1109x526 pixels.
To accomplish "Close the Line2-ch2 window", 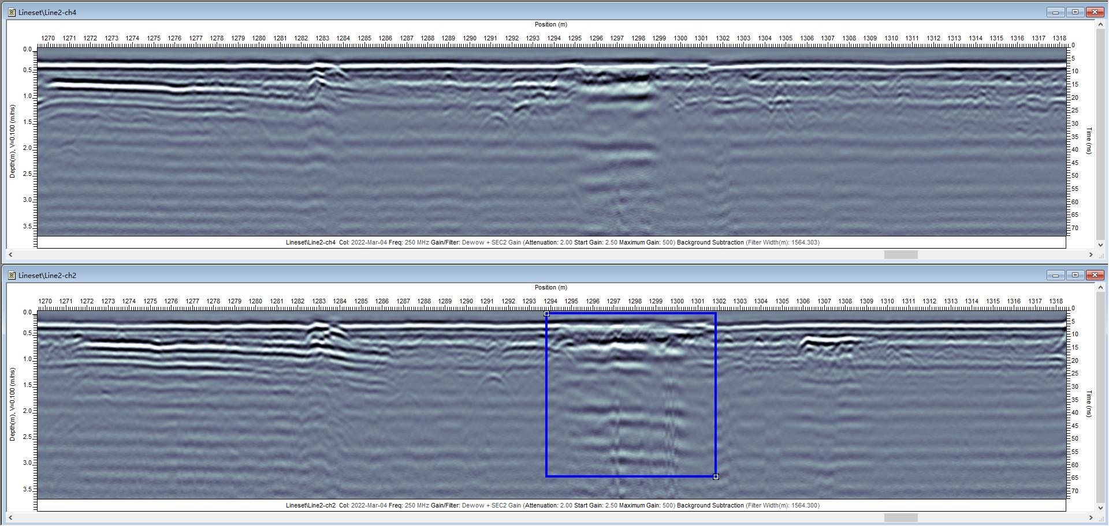I will point(1095,275).
